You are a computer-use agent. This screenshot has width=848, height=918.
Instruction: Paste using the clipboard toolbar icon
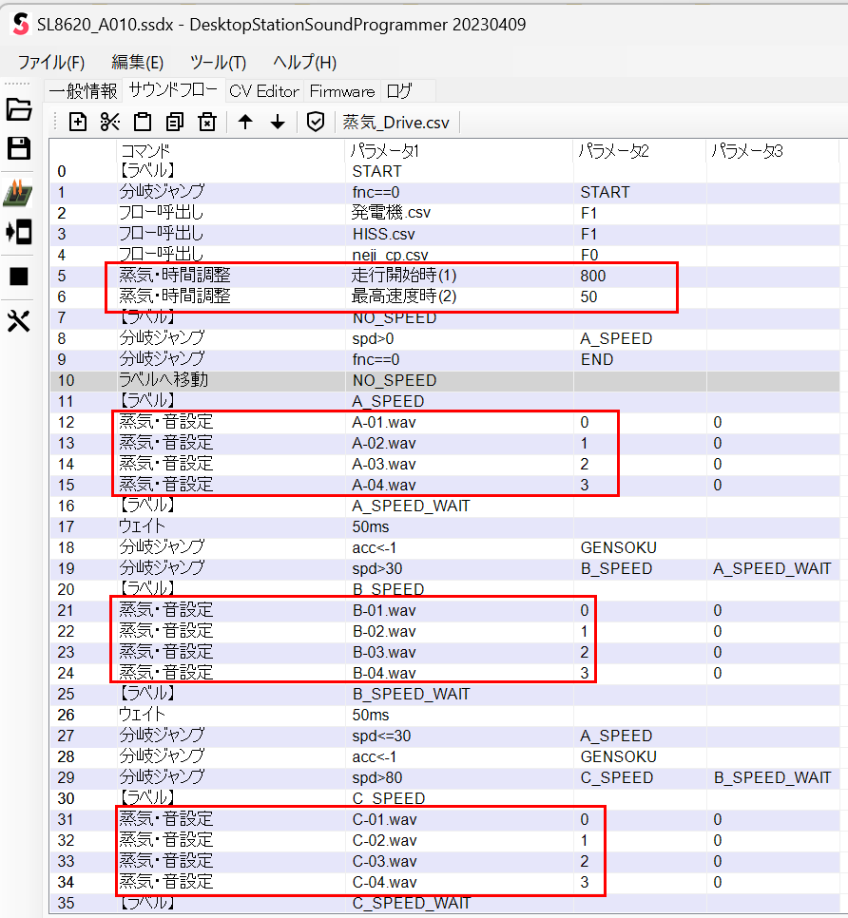point(143,122)
